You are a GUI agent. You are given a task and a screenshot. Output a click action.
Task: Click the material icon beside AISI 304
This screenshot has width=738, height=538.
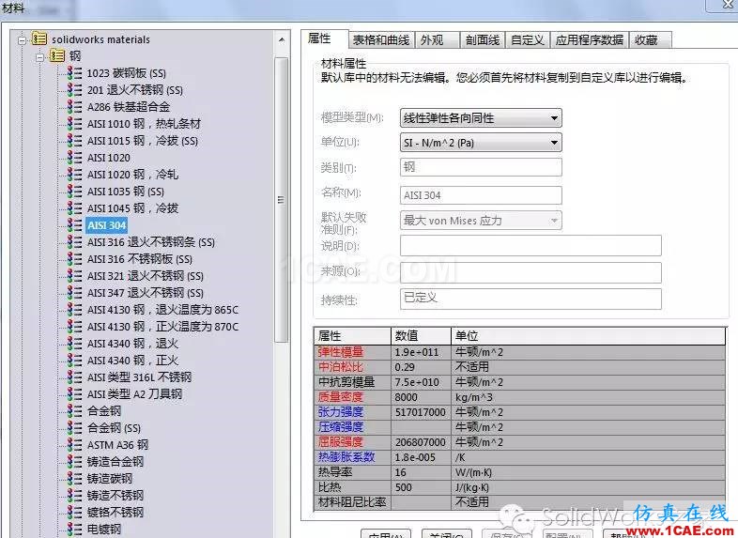[x=74, y=225]
